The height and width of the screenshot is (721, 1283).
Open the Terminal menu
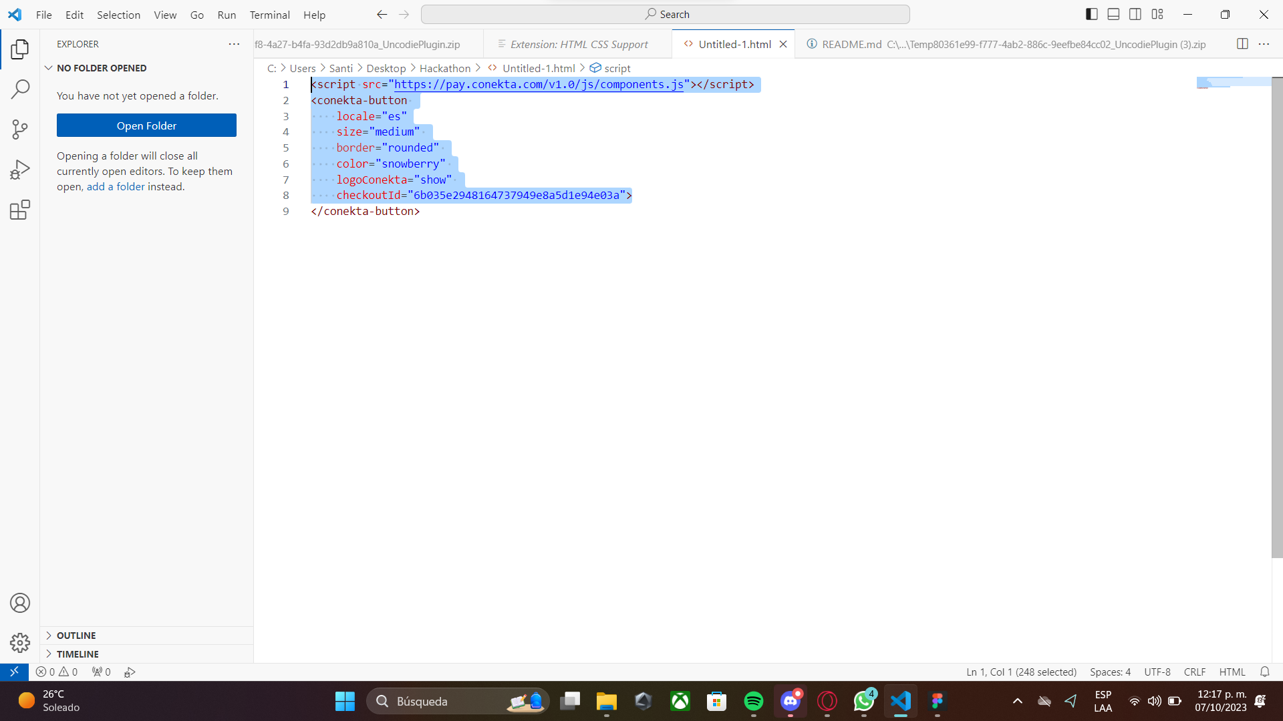coord(269,15)
